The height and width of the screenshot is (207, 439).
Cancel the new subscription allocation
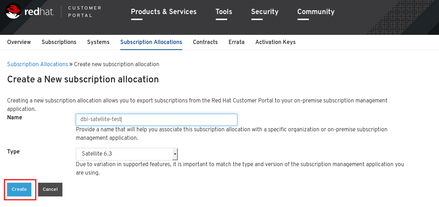click(x=50, y=189)
